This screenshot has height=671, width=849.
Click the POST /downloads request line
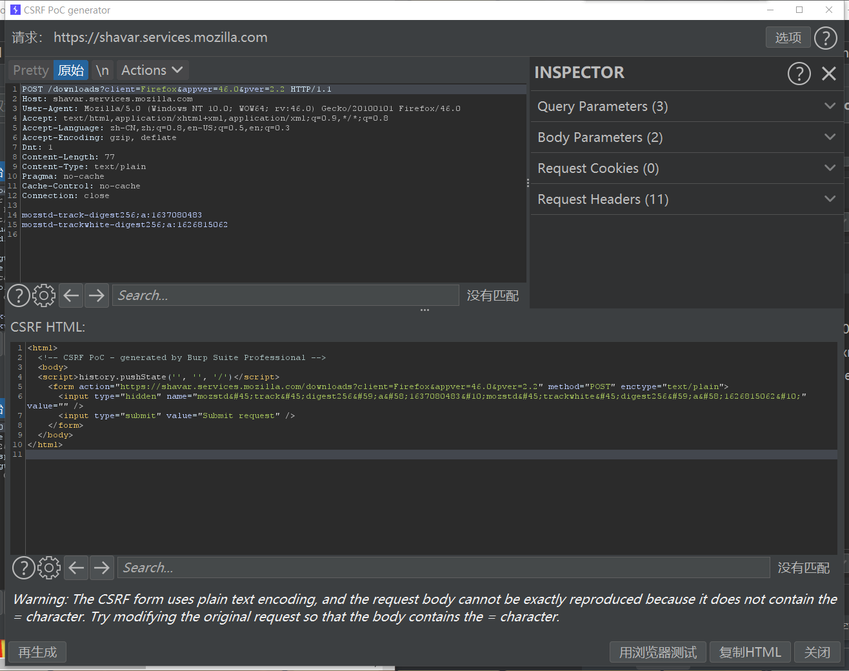tap(177, 89)
